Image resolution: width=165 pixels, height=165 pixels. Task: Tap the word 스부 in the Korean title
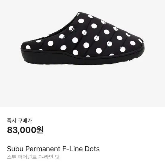pos(12,157)
